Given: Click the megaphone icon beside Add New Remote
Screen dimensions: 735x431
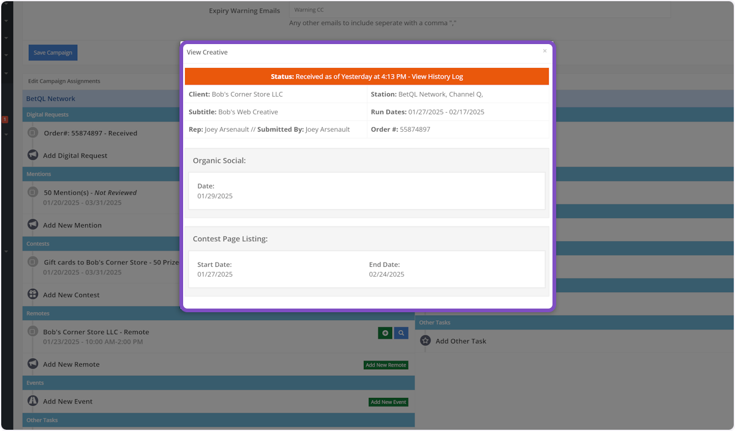Looking at the screenshot, I should point(33,364).
